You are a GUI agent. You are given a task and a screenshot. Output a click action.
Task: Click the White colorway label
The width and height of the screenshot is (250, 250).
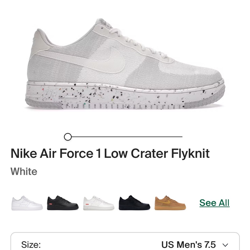click(24, 171)
